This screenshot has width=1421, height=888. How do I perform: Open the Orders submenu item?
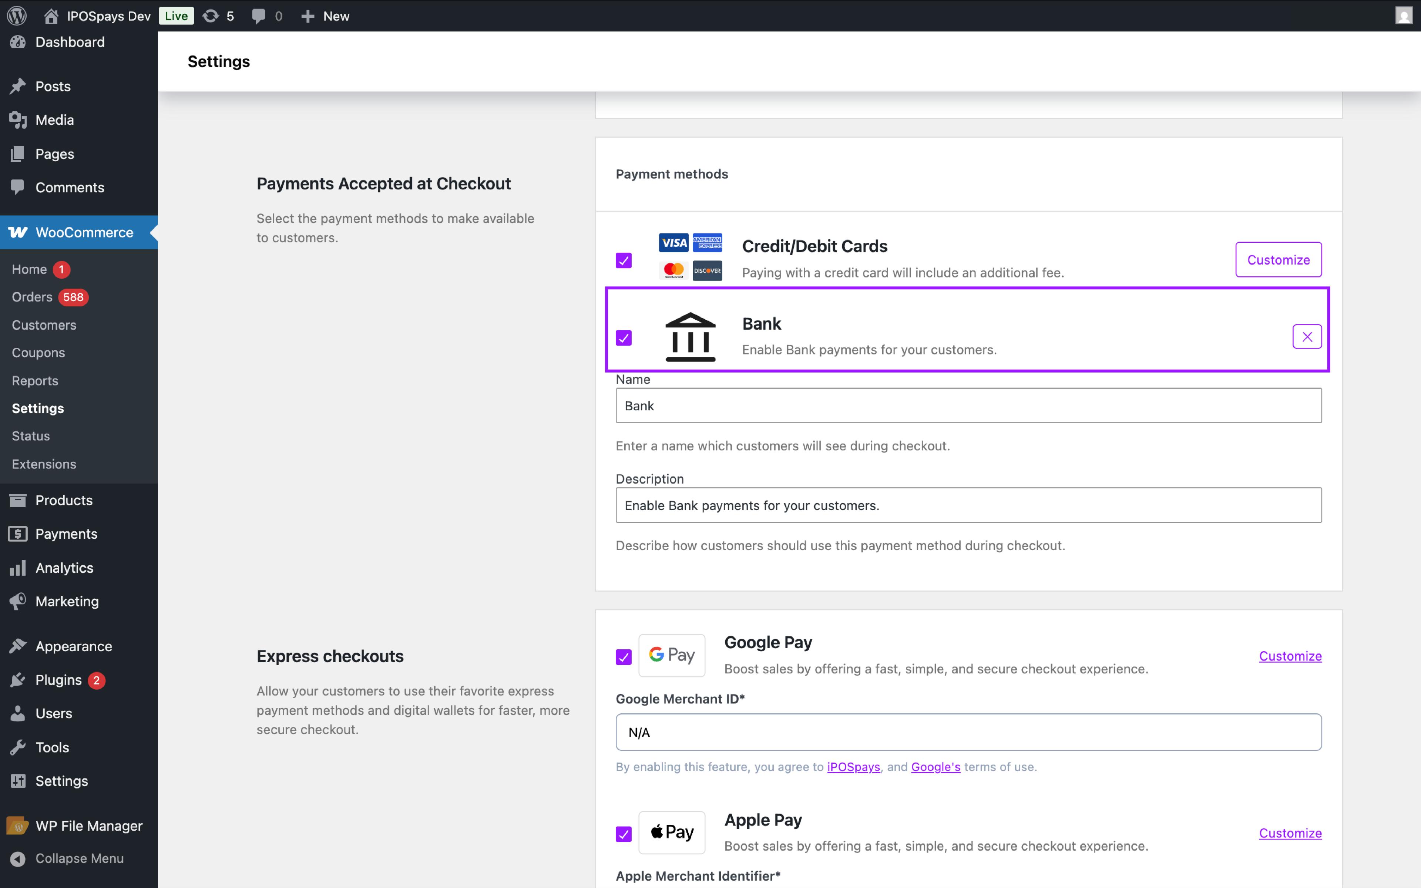(32, 297)
